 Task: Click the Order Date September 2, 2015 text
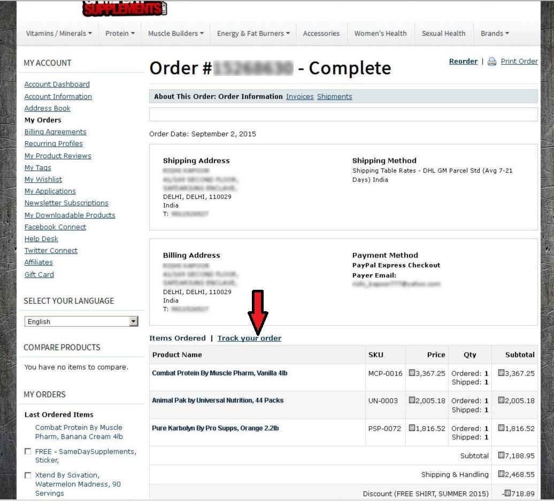click(x=203, y=134)
